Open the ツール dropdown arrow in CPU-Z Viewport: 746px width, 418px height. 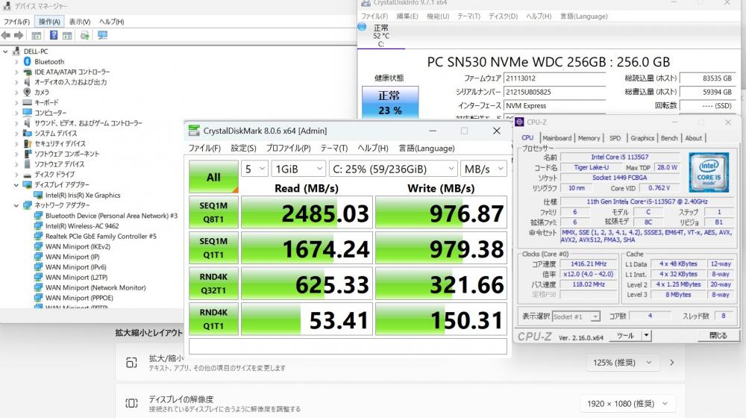point(646,336)
